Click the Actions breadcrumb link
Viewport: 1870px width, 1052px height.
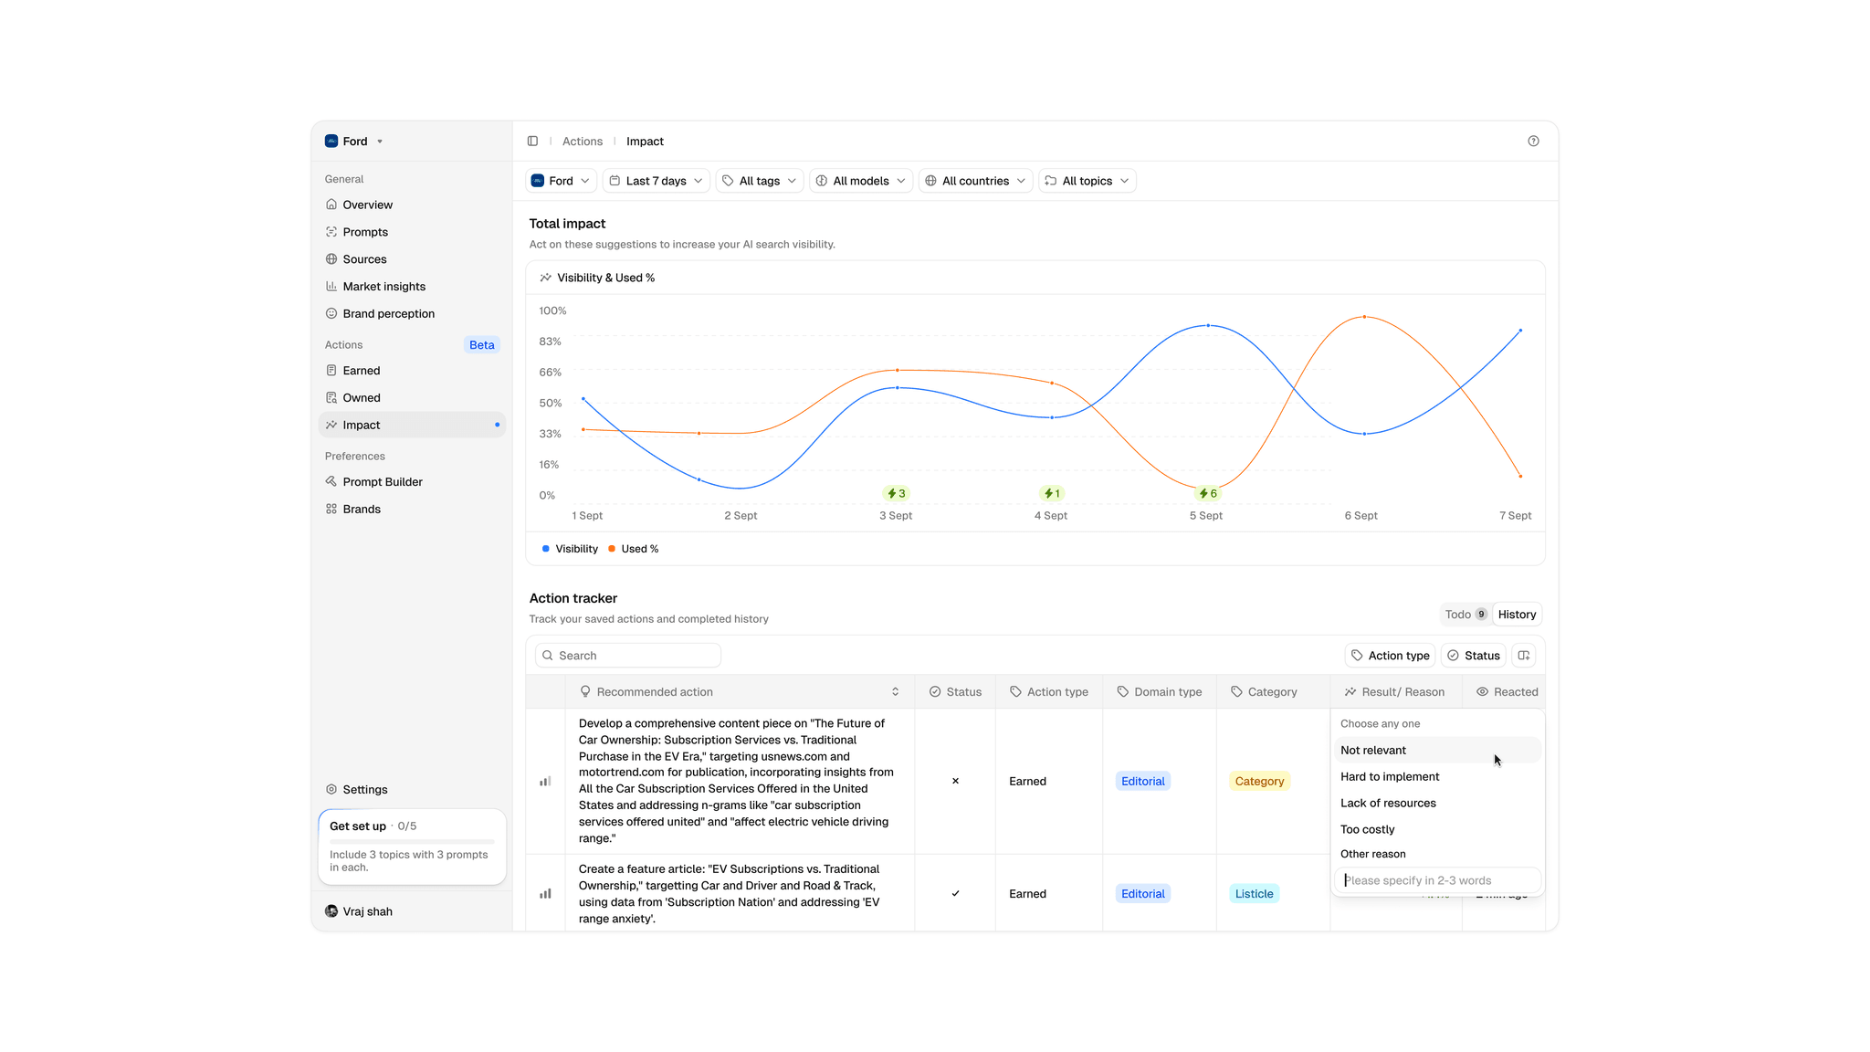point(582,142)
